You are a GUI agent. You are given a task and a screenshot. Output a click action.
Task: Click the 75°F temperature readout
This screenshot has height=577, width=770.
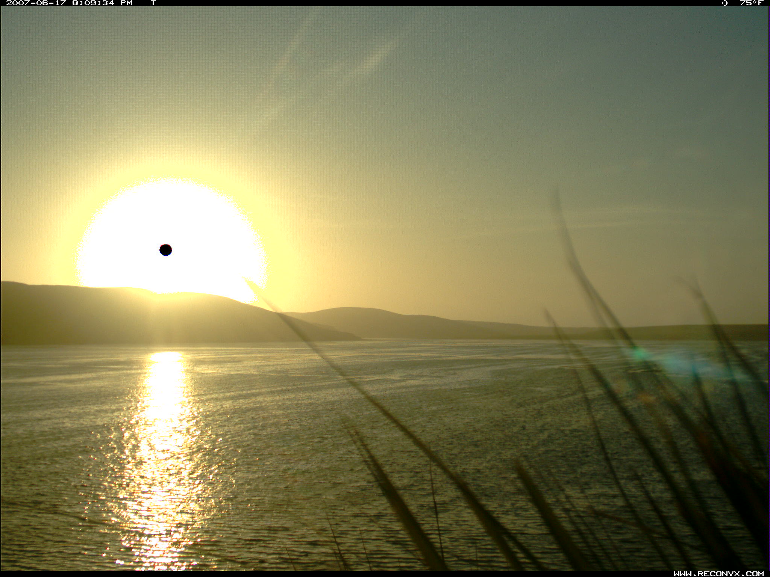point(751,3)
